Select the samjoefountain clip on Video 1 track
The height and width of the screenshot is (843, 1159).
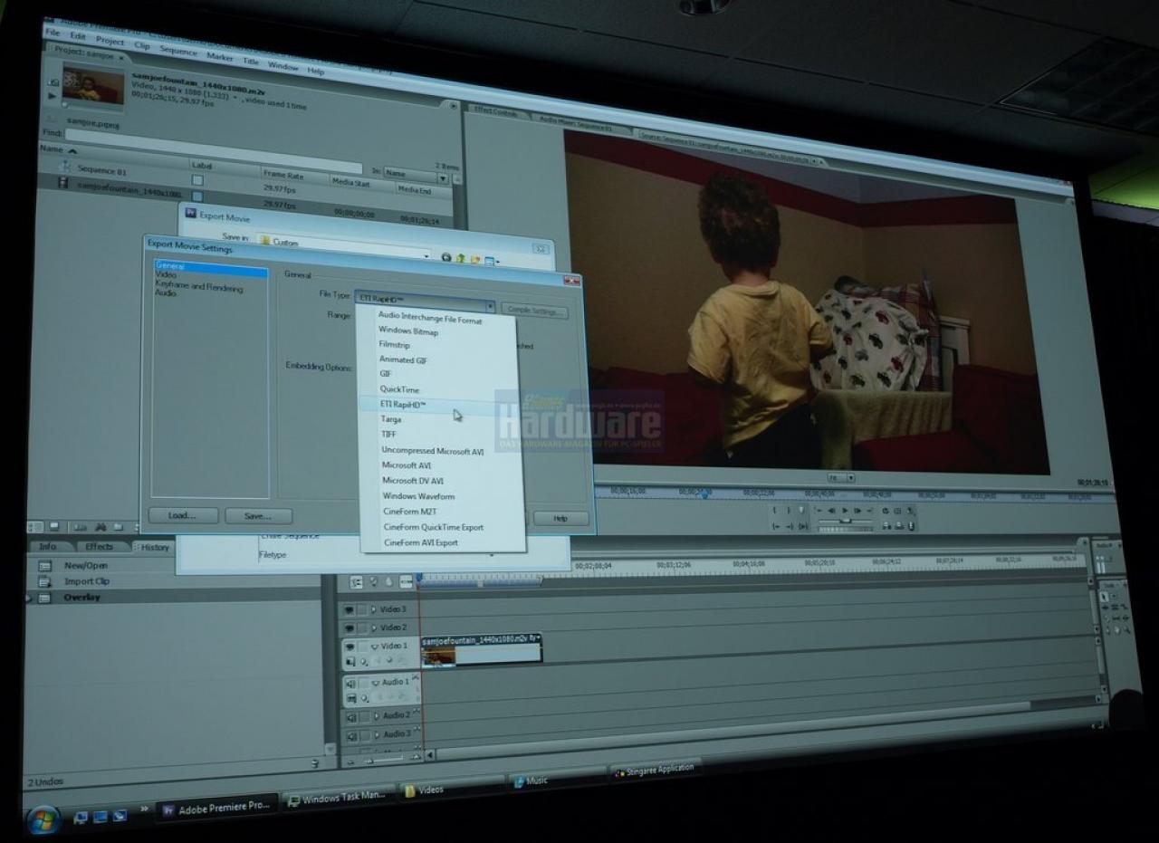(x=481, y=649)
